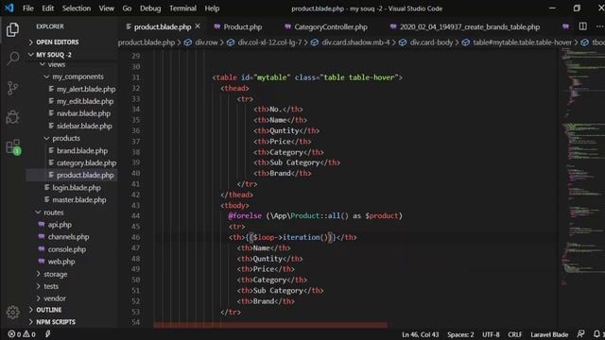Open the Debug view in activity bar
The image size is (605, 340).
pos(12,117)
